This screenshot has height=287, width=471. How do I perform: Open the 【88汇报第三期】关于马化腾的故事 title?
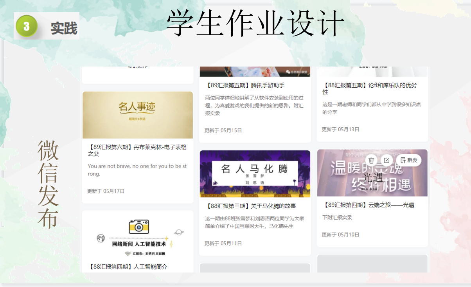[x=250, y=206]
